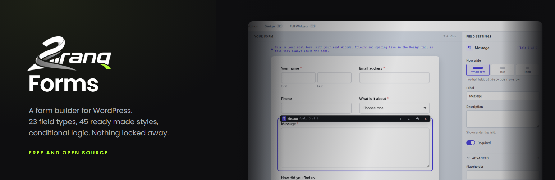Click the paragraph icon in the Message toolbar

click(284, 118)
